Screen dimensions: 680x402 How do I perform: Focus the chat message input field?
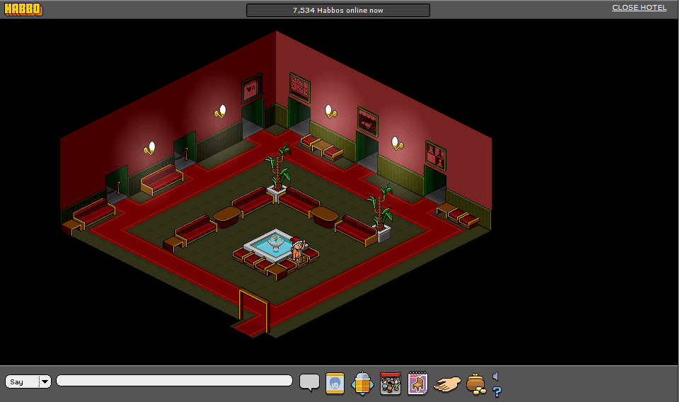coord(174,381)
